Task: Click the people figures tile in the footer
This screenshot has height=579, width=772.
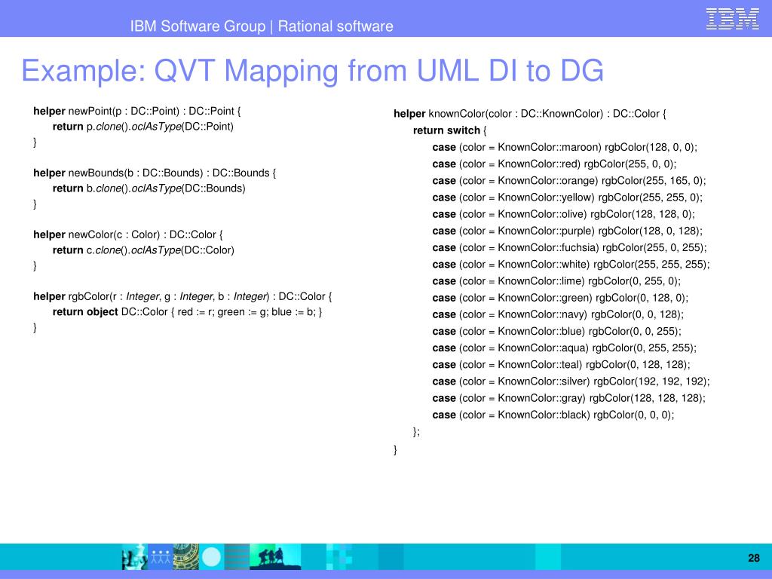Action: tap(160, 557)
